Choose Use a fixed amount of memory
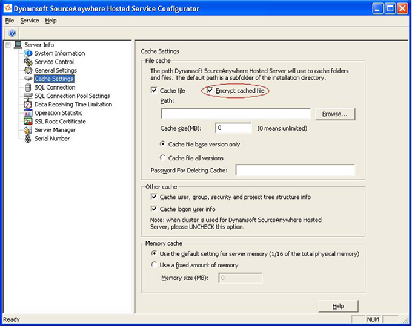 coord(154,265)
